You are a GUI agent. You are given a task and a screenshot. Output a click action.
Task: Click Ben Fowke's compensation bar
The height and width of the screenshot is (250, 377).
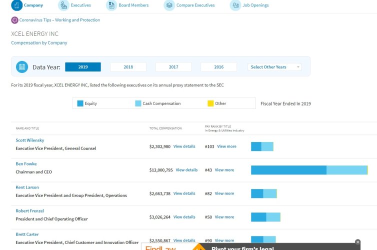[x=309, y=170]
